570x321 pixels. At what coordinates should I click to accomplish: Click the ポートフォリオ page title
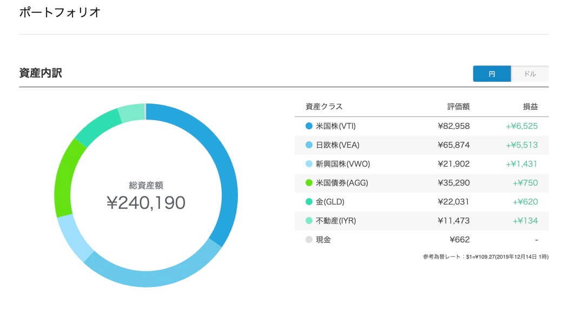point(59,12)
